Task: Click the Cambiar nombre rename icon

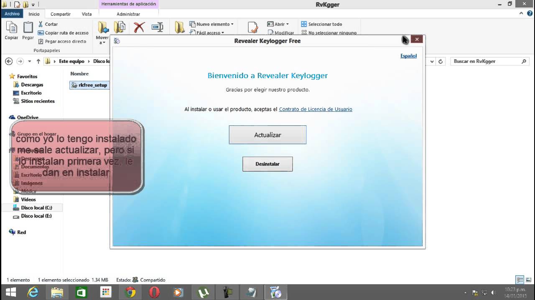Action: pos(157,27)
